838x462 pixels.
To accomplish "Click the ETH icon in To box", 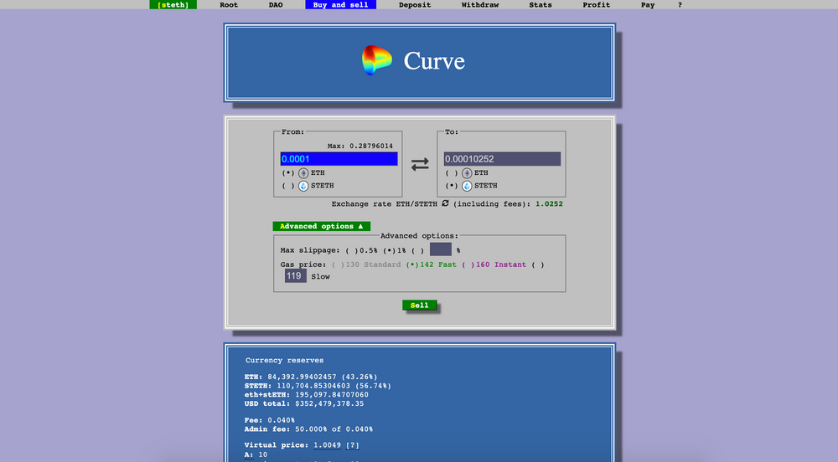I will pyautogui.click(x=467, y=173).
